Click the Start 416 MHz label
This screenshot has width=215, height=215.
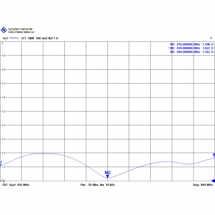click(19, 185)
